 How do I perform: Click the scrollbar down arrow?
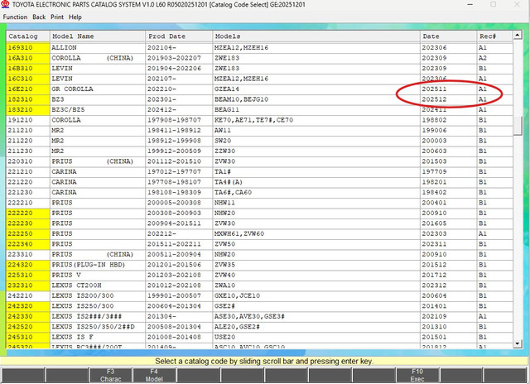point(517,343)
